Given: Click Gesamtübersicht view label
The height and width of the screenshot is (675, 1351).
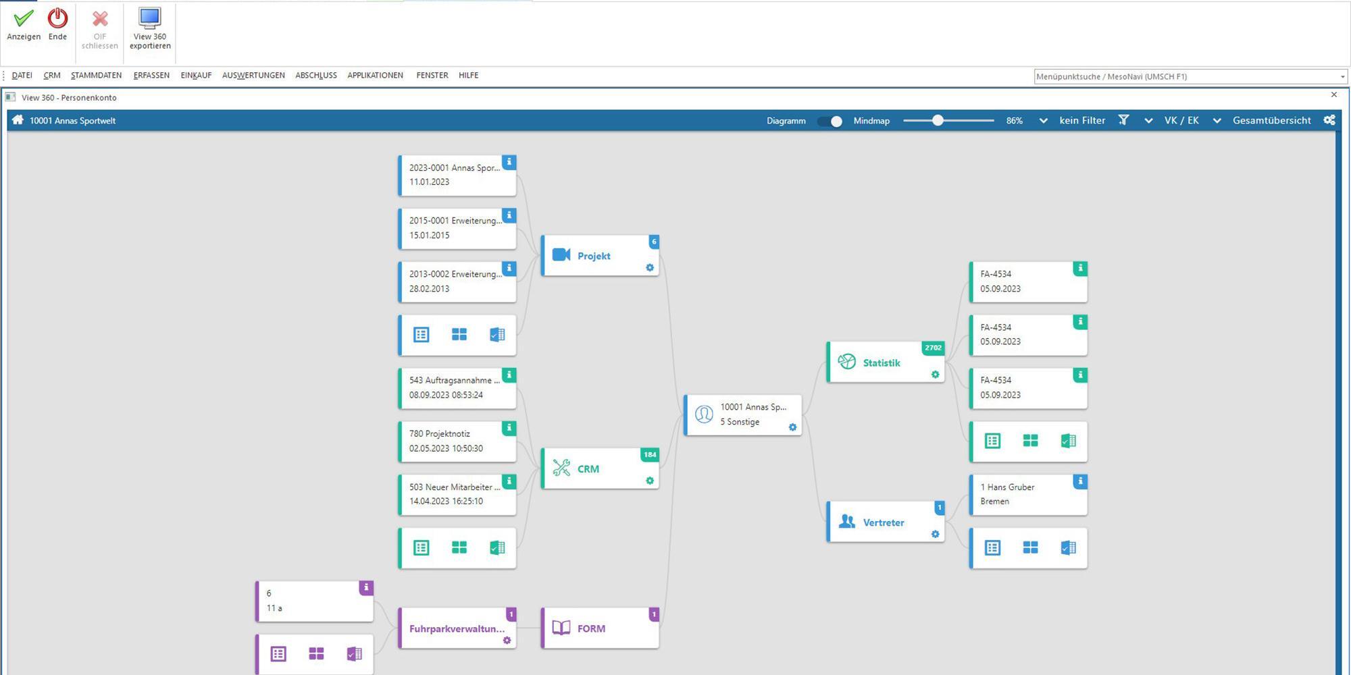Looking at the screenshot, I should 1272,121.
